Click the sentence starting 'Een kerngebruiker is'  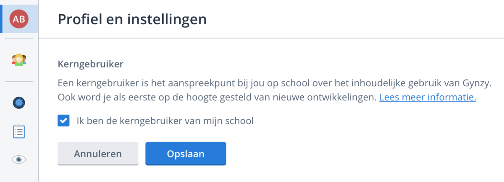[274, 82]
